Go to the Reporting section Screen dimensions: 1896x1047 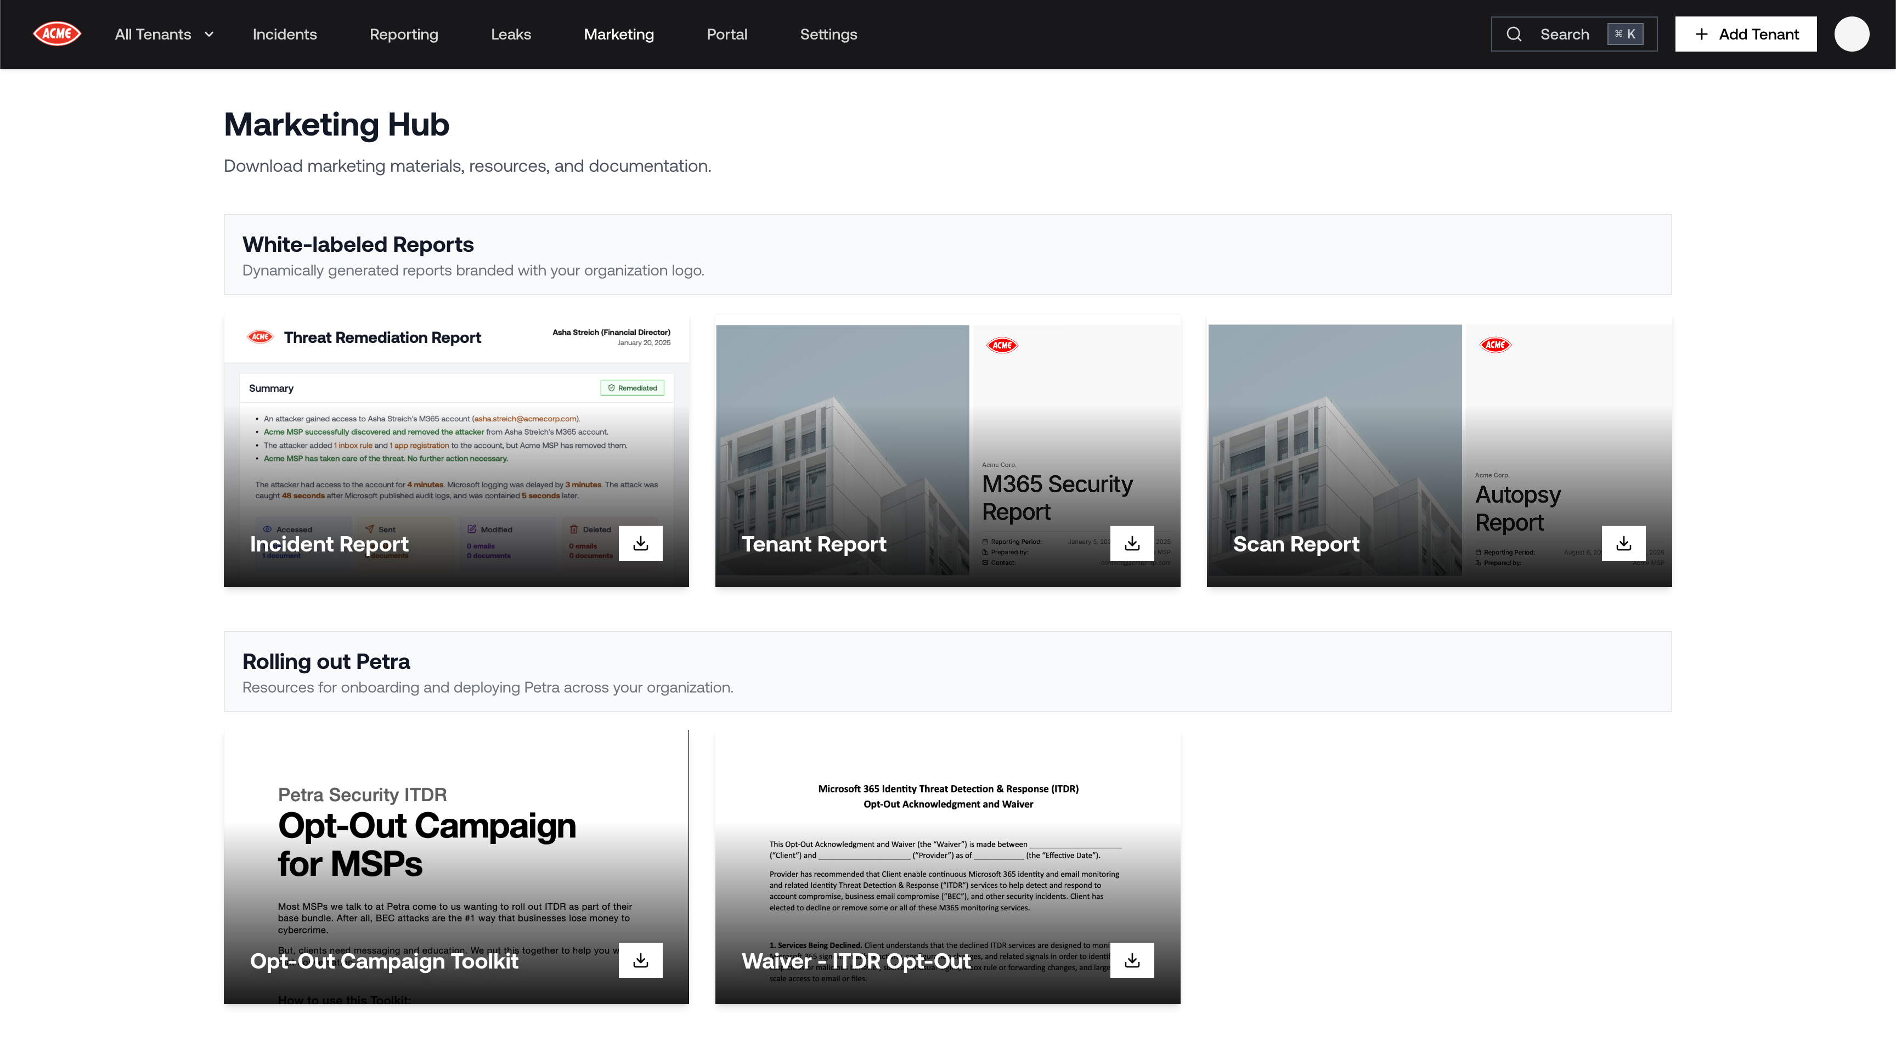(403, 34)
